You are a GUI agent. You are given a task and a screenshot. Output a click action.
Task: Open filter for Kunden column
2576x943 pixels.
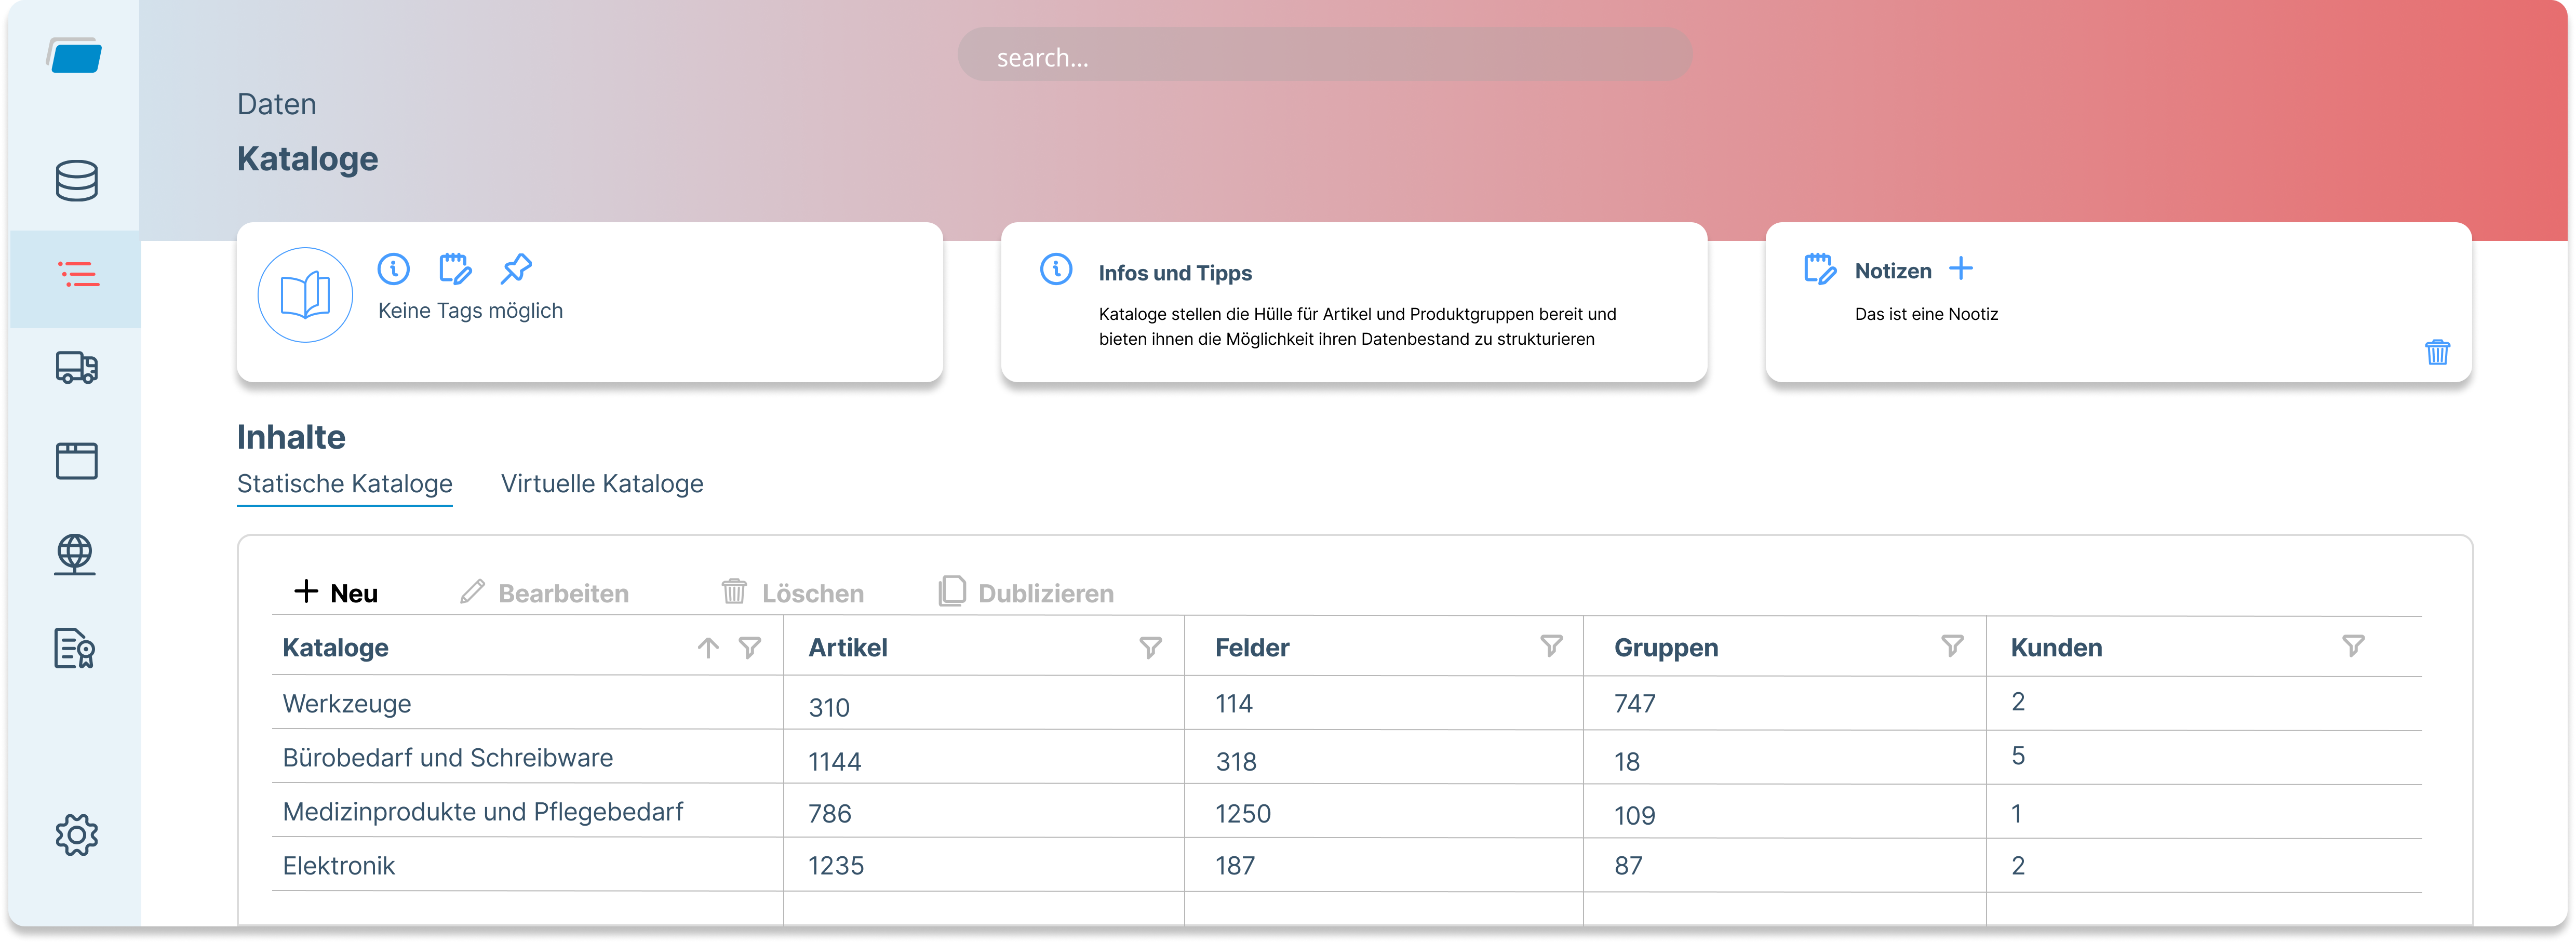tap(2353, 645)
